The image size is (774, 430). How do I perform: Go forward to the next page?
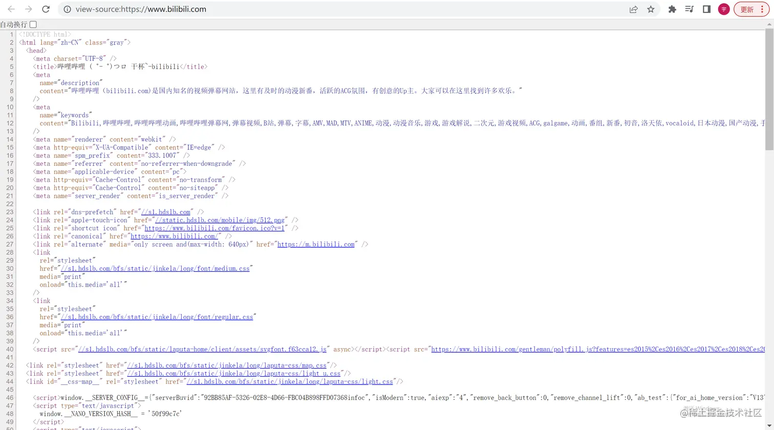[29, 9]
